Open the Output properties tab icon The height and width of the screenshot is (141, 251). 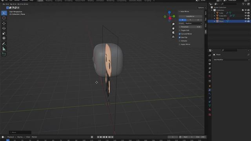[x=210, y=64]
